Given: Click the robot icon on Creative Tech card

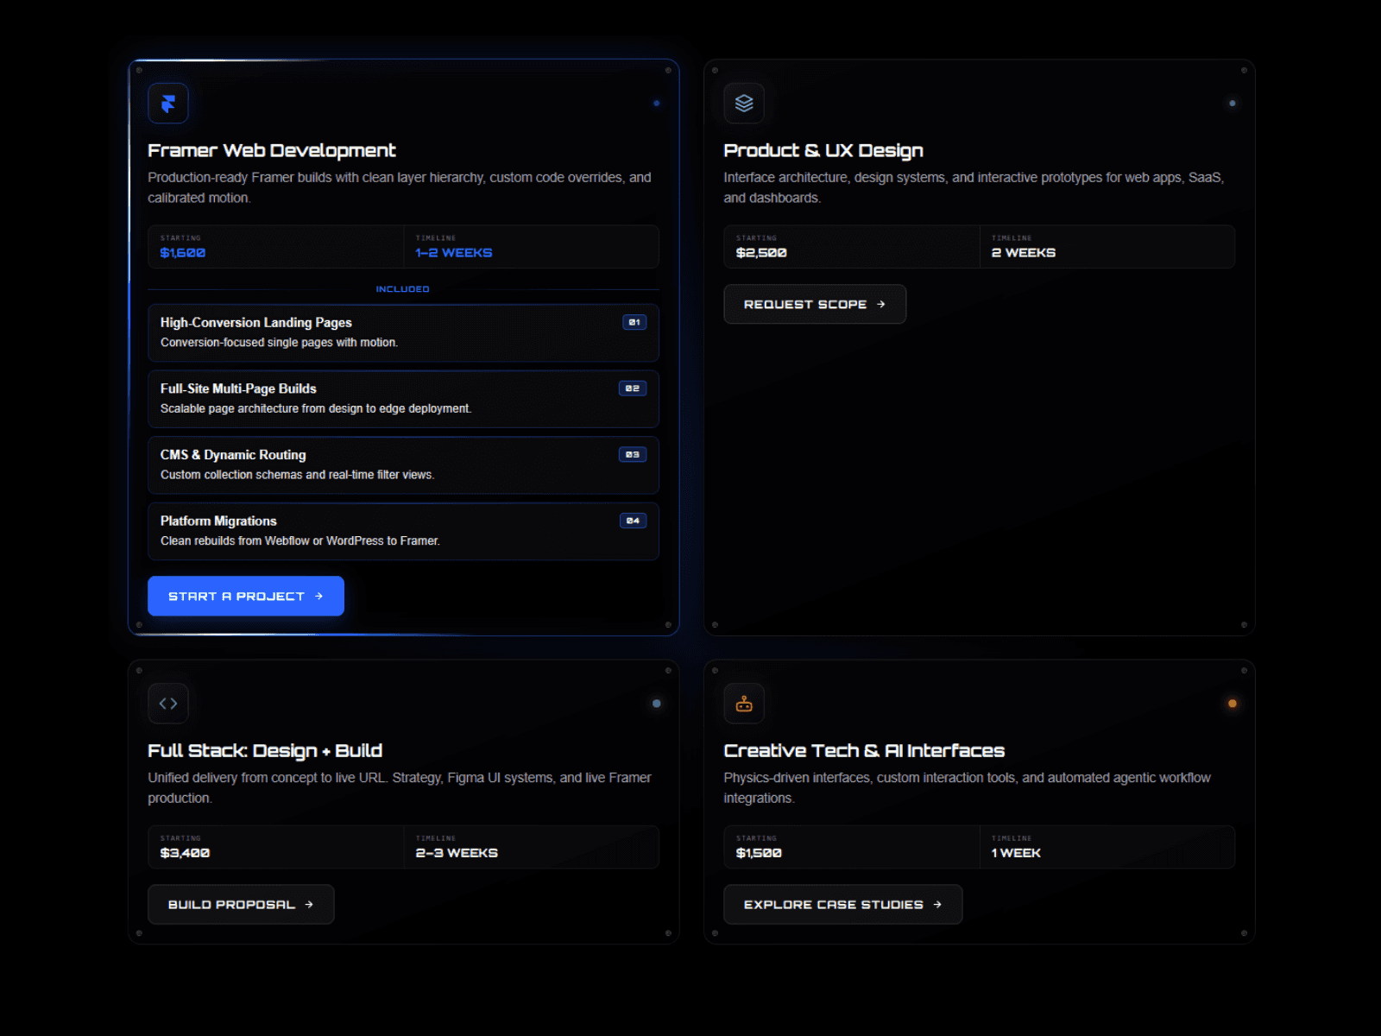Looking at the screenshot, I should pos(744,704).
